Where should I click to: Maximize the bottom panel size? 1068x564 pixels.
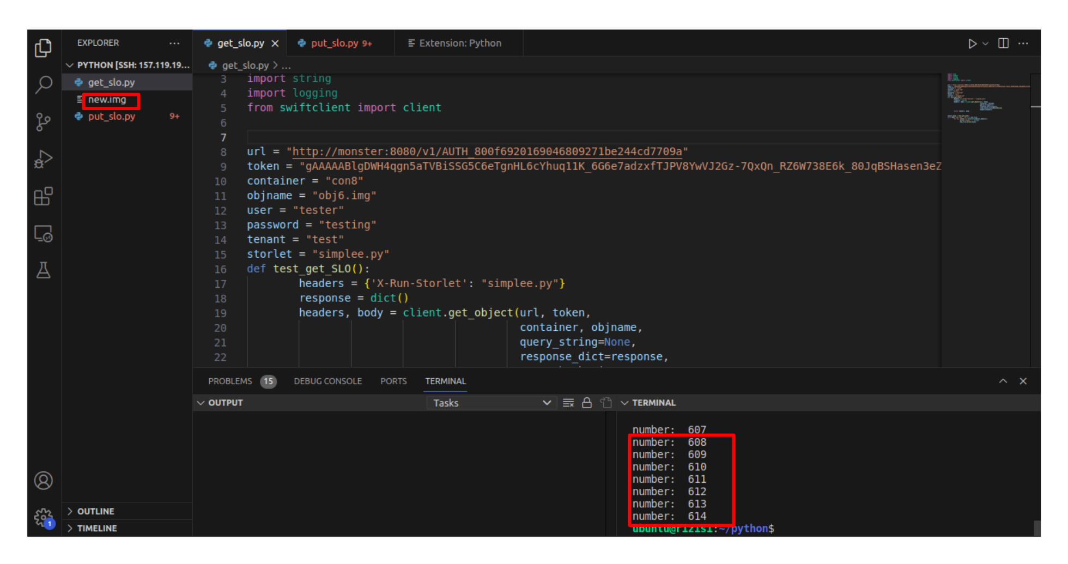point(1003,381)
